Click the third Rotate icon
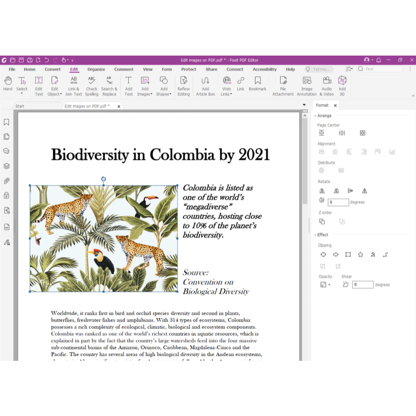Viewport: 416px width, 416px height. [x=350, y=191]
